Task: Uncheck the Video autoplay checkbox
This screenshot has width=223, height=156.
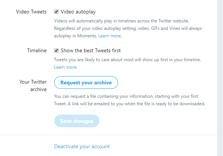Action: pos(56,12)
